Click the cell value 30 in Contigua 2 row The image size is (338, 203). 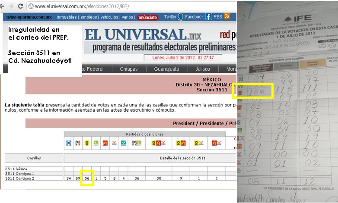(x=159, y=178)
